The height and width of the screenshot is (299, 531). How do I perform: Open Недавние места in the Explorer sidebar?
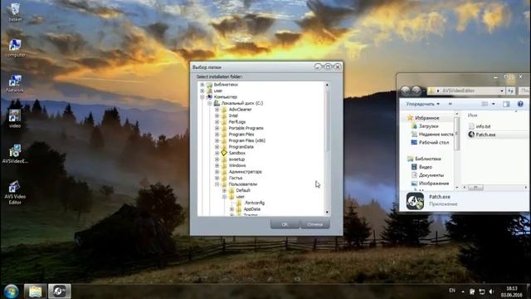432,135
